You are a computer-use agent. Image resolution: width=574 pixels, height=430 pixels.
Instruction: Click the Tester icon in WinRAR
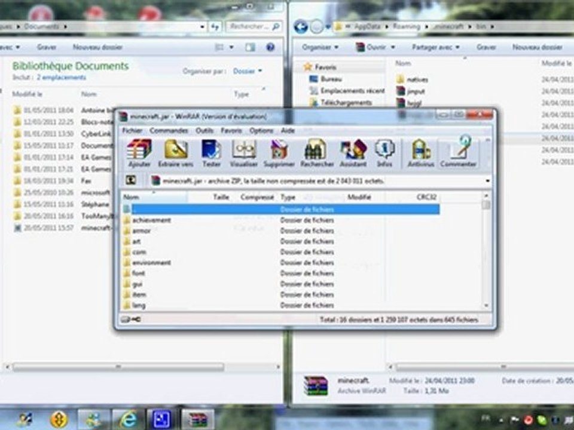pyautogui.click(x=211, y=153)
